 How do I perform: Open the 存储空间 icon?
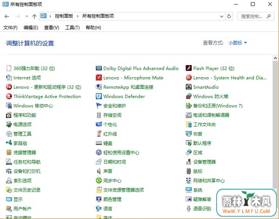pos(99,115)
